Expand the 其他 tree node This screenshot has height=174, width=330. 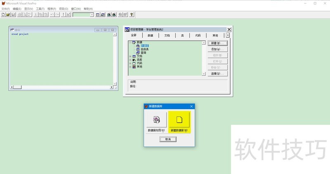(x=130, y=67)
